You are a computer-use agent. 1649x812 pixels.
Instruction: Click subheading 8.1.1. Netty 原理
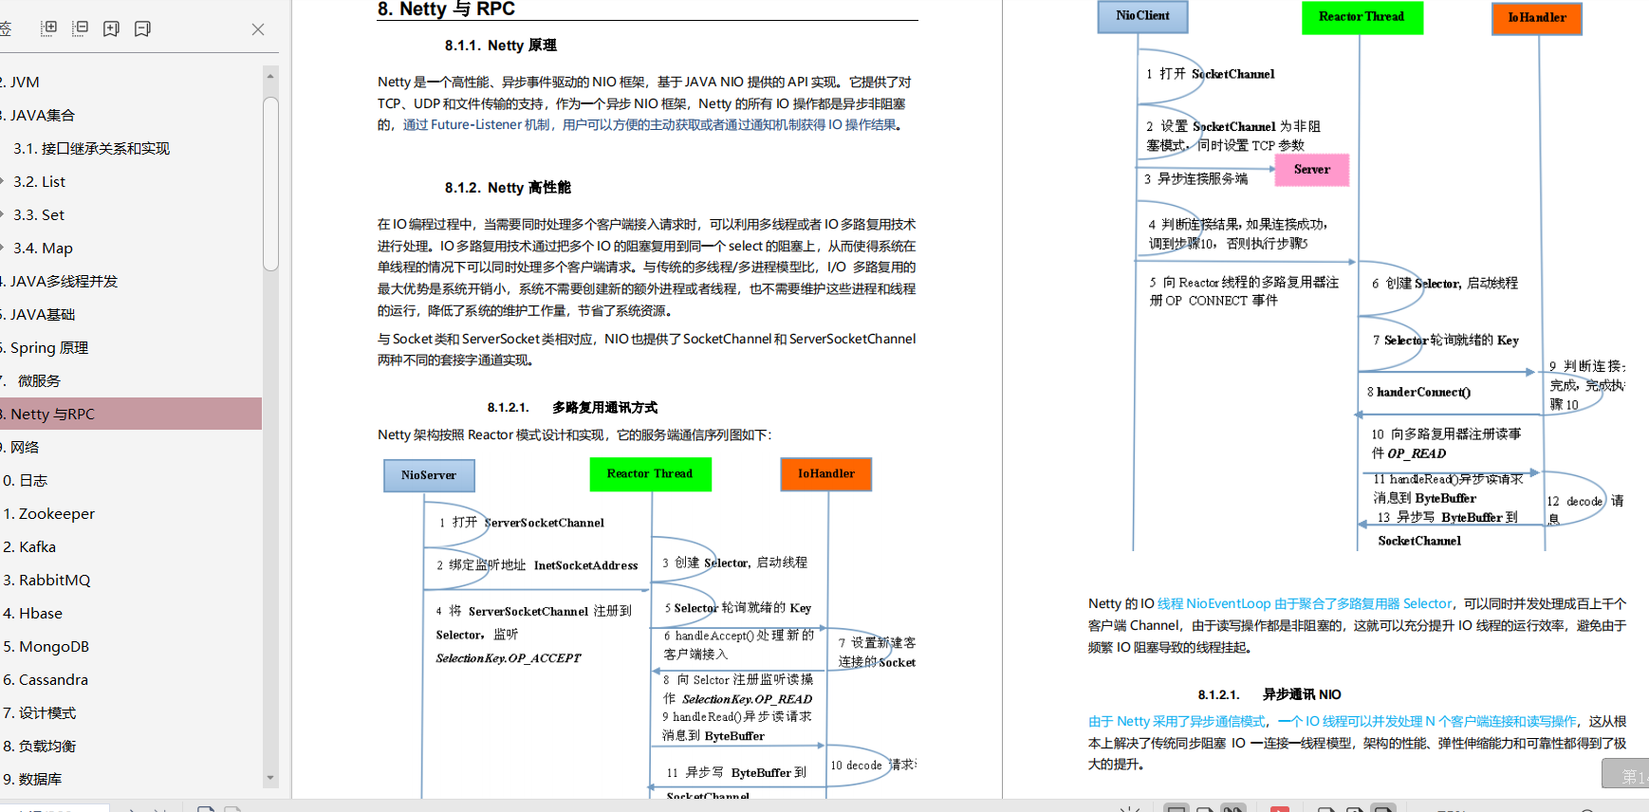click(501, 46)
